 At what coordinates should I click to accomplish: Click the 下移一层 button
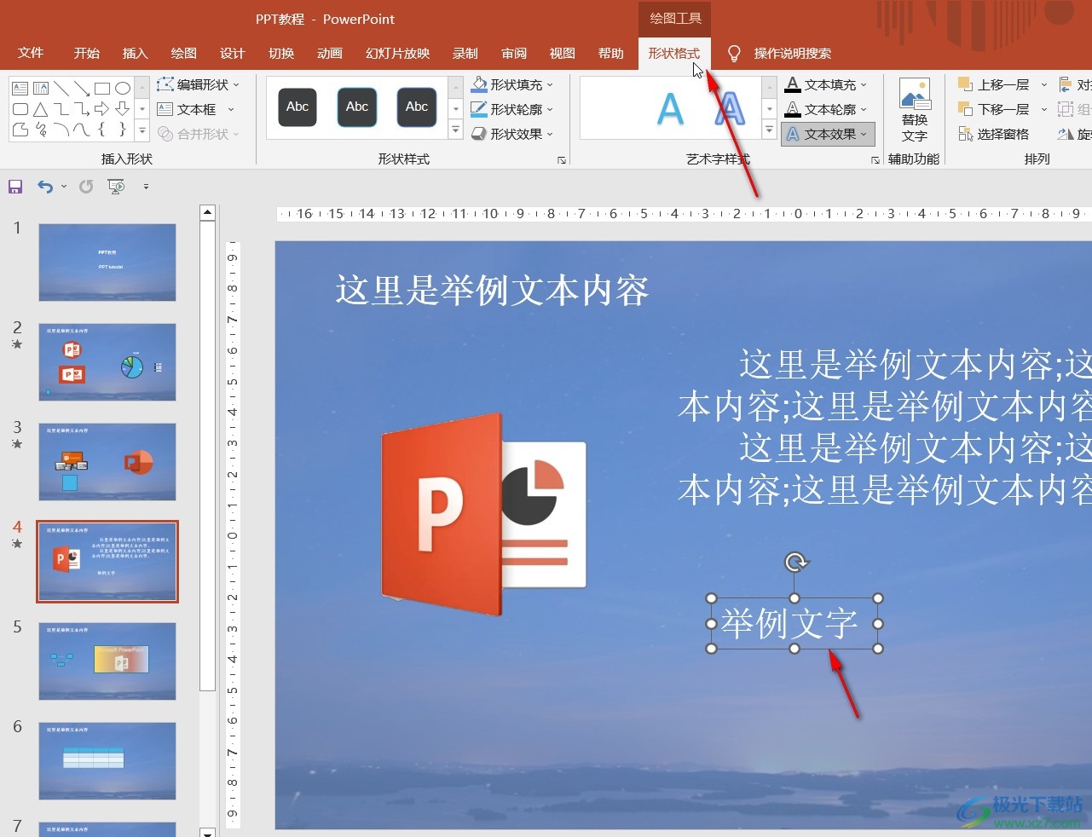tap(994, 109)
